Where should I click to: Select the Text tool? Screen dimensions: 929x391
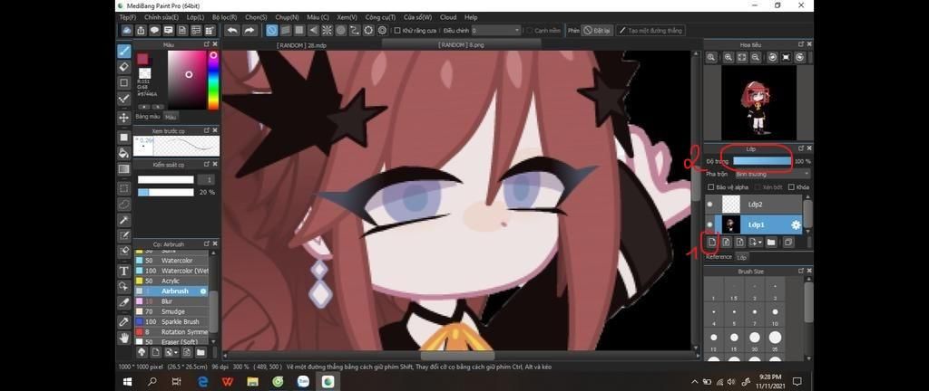pyautogui.click(x=123, y=272)
